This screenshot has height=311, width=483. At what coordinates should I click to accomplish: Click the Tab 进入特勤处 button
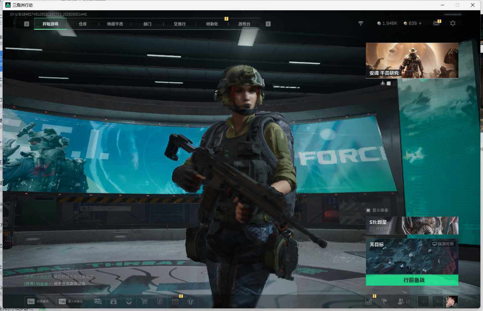tap(71, 301)
